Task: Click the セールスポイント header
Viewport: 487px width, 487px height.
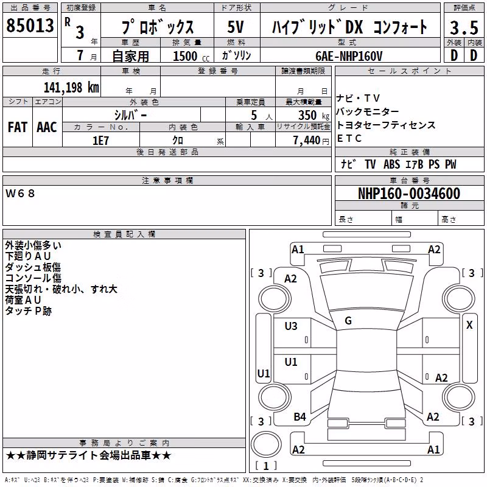Action: [409, 71]
